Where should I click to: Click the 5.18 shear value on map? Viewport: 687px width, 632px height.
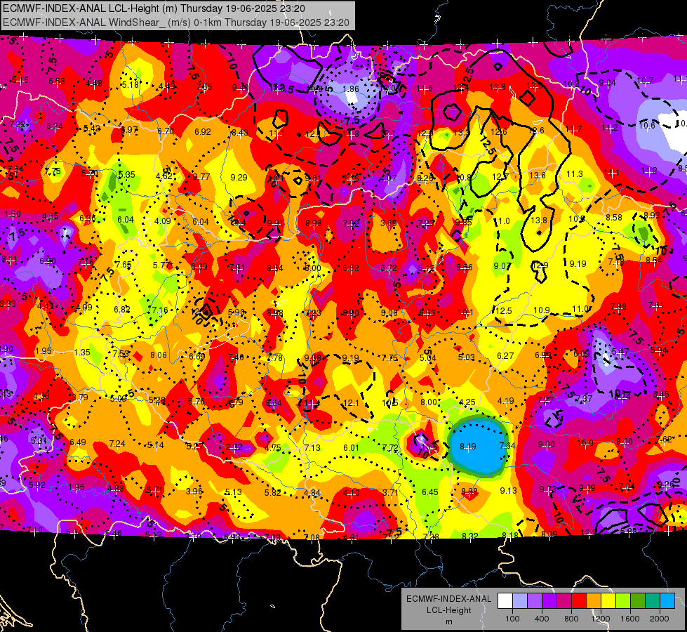point(130,85)
